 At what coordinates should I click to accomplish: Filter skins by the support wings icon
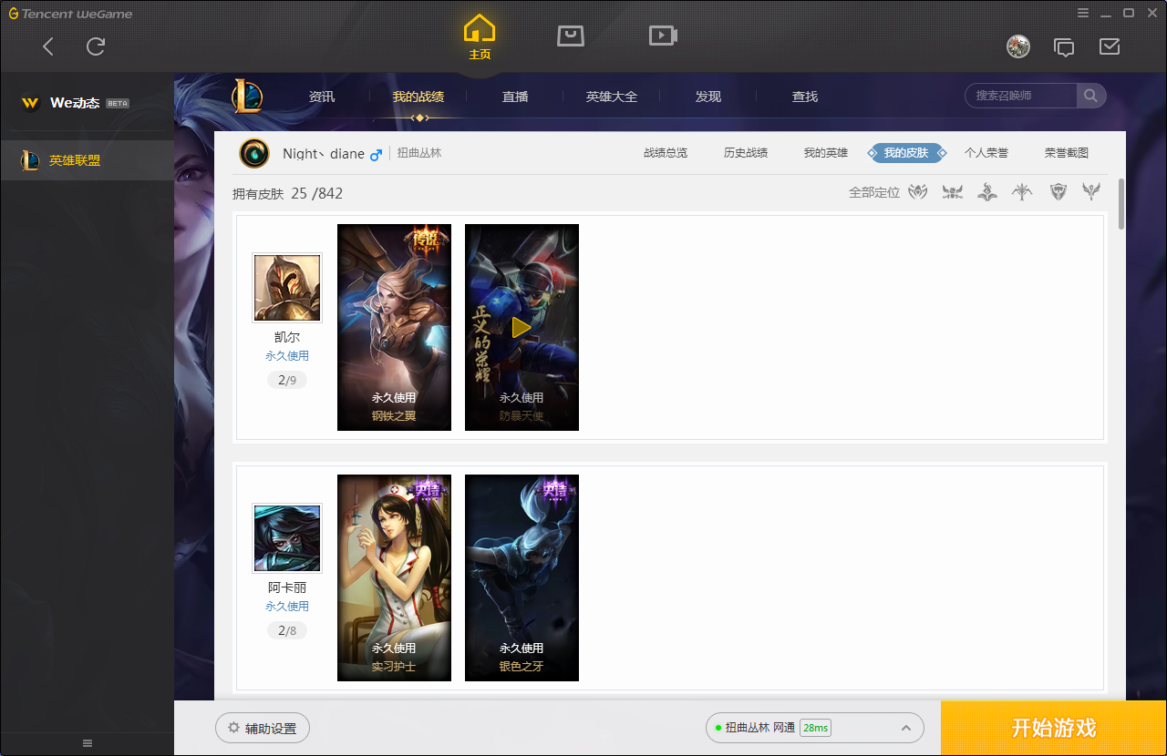point(1091,191)
